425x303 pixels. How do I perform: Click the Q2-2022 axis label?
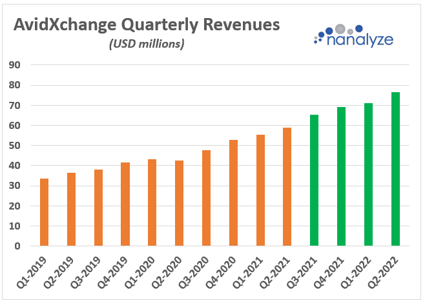pos(383,272)
